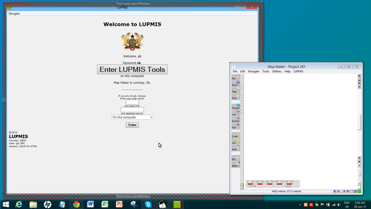Open Internet Explorer from the taskbar
Viewport: 371px width, 209px height.
[x=19, y=204]
